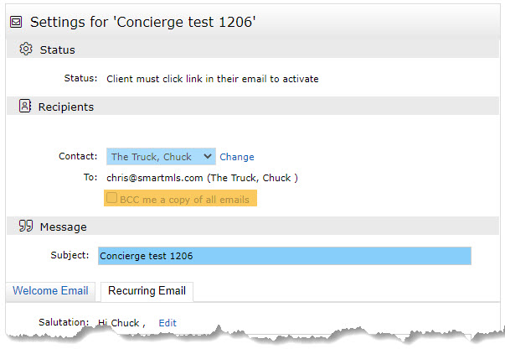Screen dimensions: 505x349
Task: Click the Change link next to Contact
Action: [237, 157]
